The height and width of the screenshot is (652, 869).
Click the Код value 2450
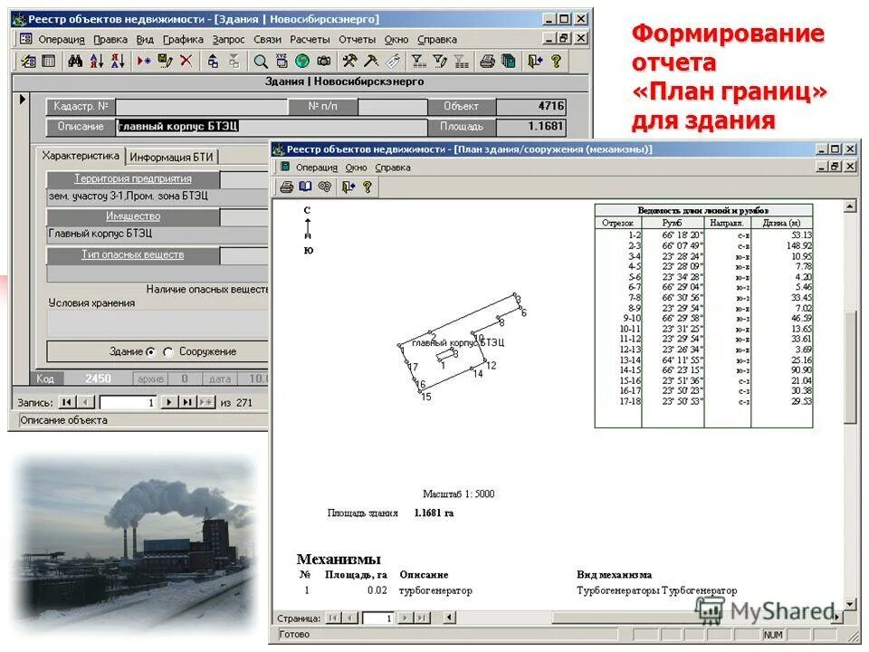click(x=98, y=379)
